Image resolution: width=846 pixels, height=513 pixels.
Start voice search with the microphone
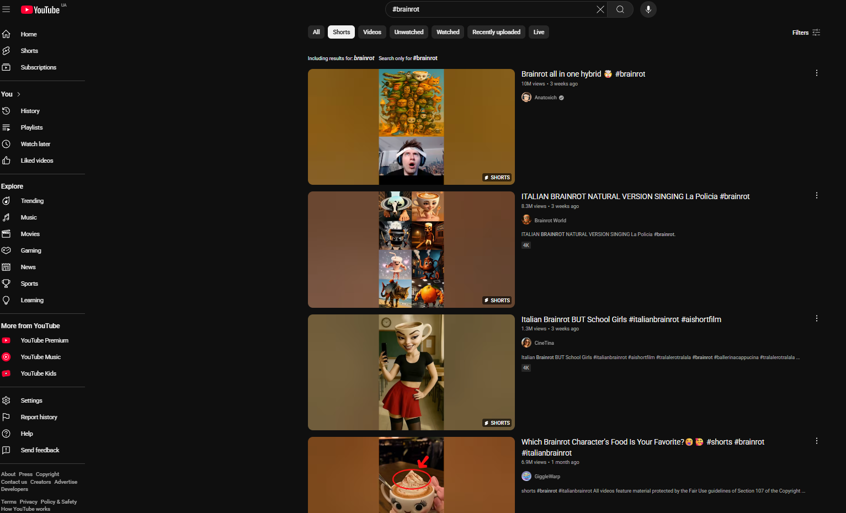[648, 9]
